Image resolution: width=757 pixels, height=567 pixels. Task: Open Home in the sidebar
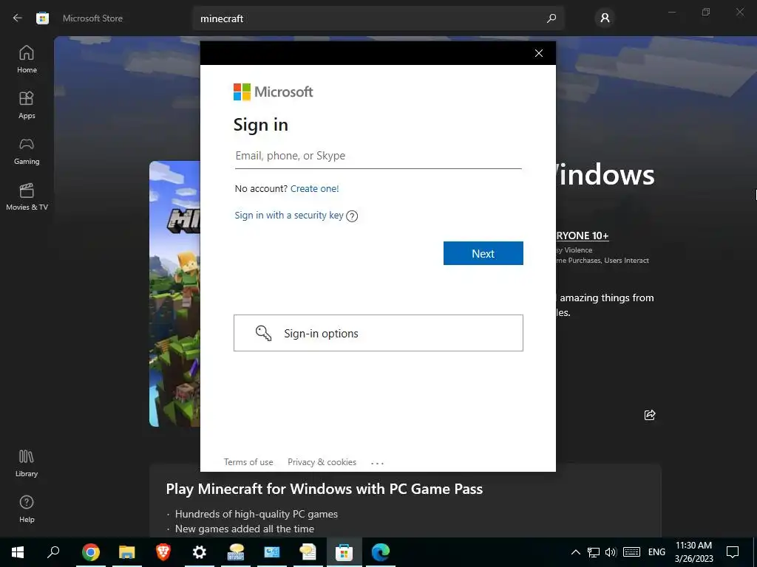point(27,59)
